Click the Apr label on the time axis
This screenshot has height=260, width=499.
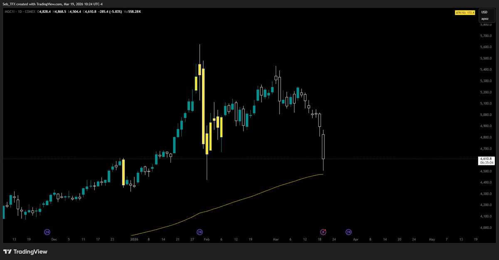point(356,239)
